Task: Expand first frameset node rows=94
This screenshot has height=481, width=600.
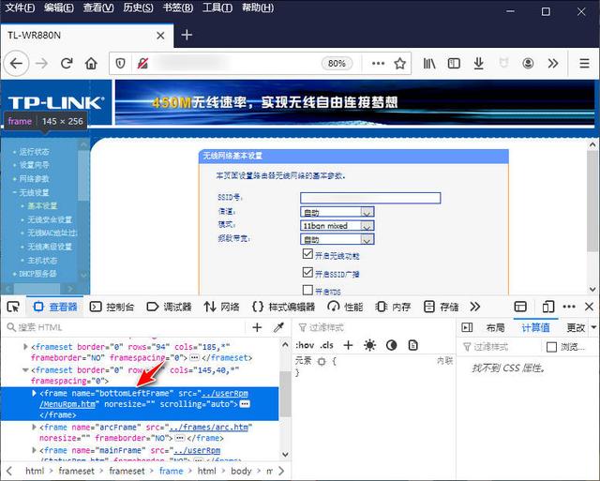Action: [25, 347]
